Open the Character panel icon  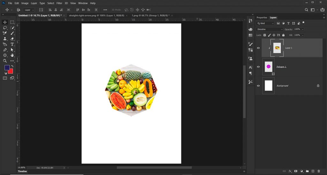[x=250, y=67]
